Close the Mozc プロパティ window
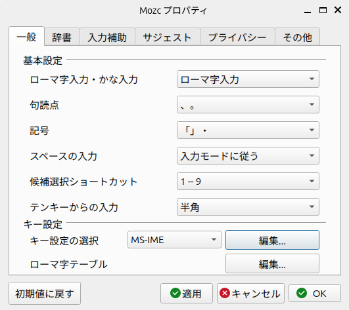 338,10
